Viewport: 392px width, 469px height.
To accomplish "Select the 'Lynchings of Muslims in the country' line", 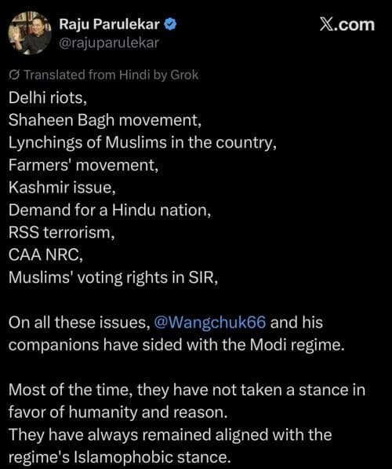I will coord(143,143).
